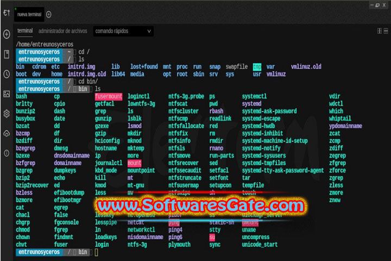Click the ntfs-3g.probe entry
This screenshot has width=391, height=261.
click(186, 96)
